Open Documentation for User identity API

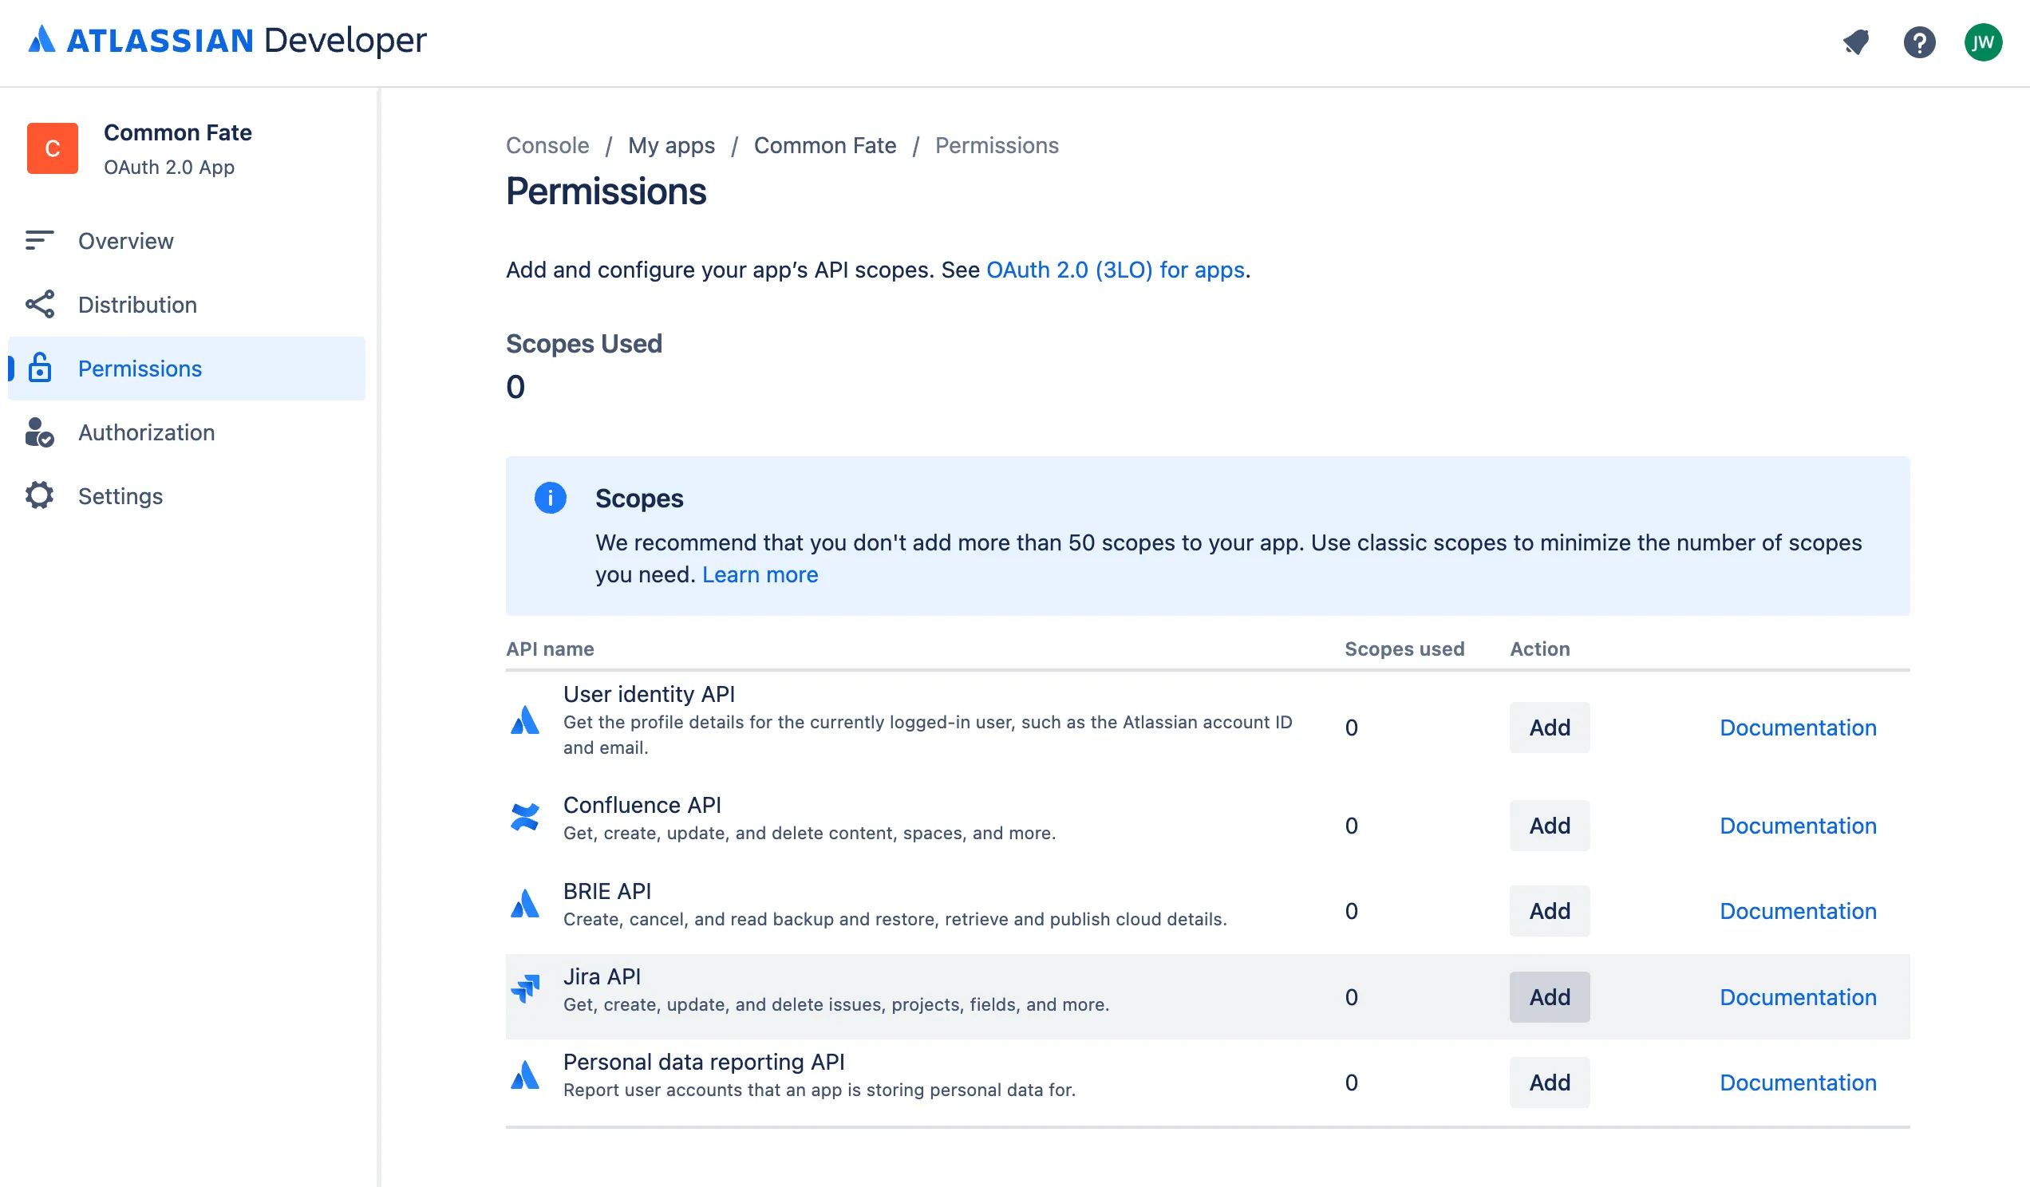click(1798, 728)
